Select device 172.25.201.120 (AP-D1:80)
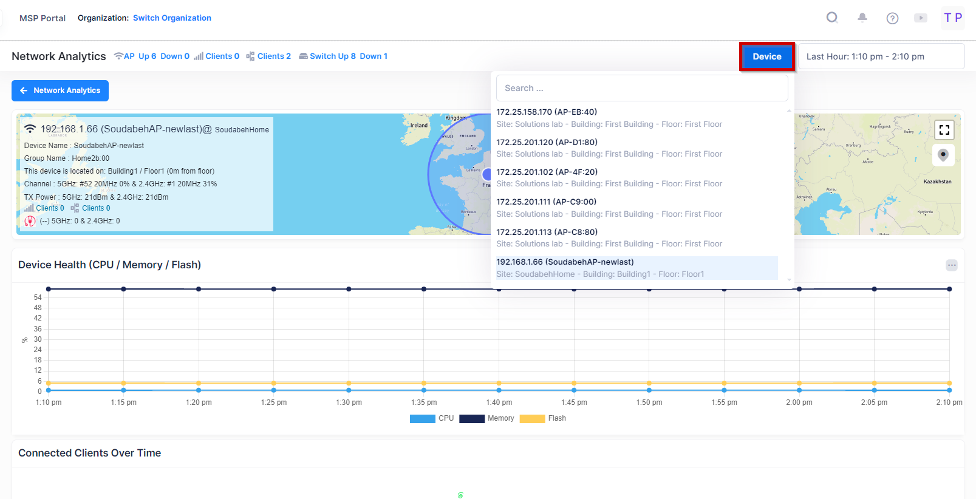This screenshot has height=499, width=976. [637, 148]
